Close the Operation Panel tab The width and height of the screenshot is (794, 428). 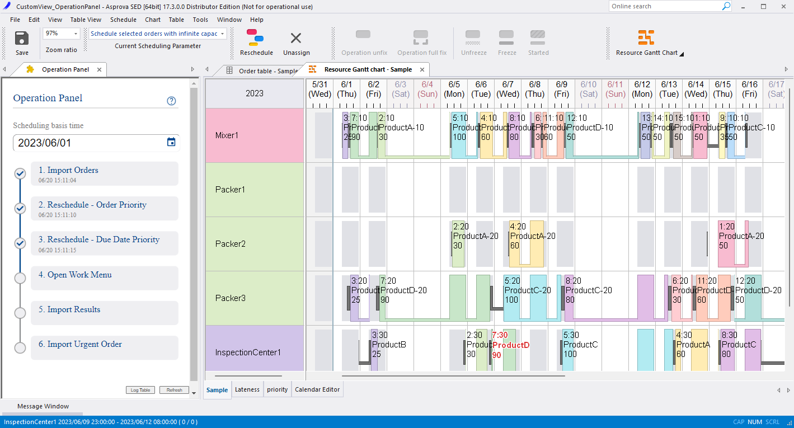pyautogui.click(x=99, y=69)
